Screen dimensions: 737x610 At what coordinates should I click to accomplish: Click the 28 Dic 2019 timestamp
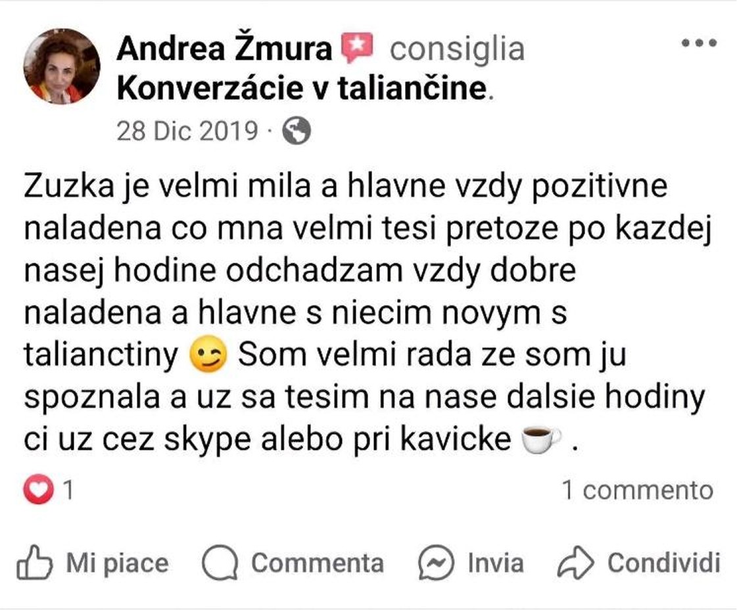coord(187,131)
